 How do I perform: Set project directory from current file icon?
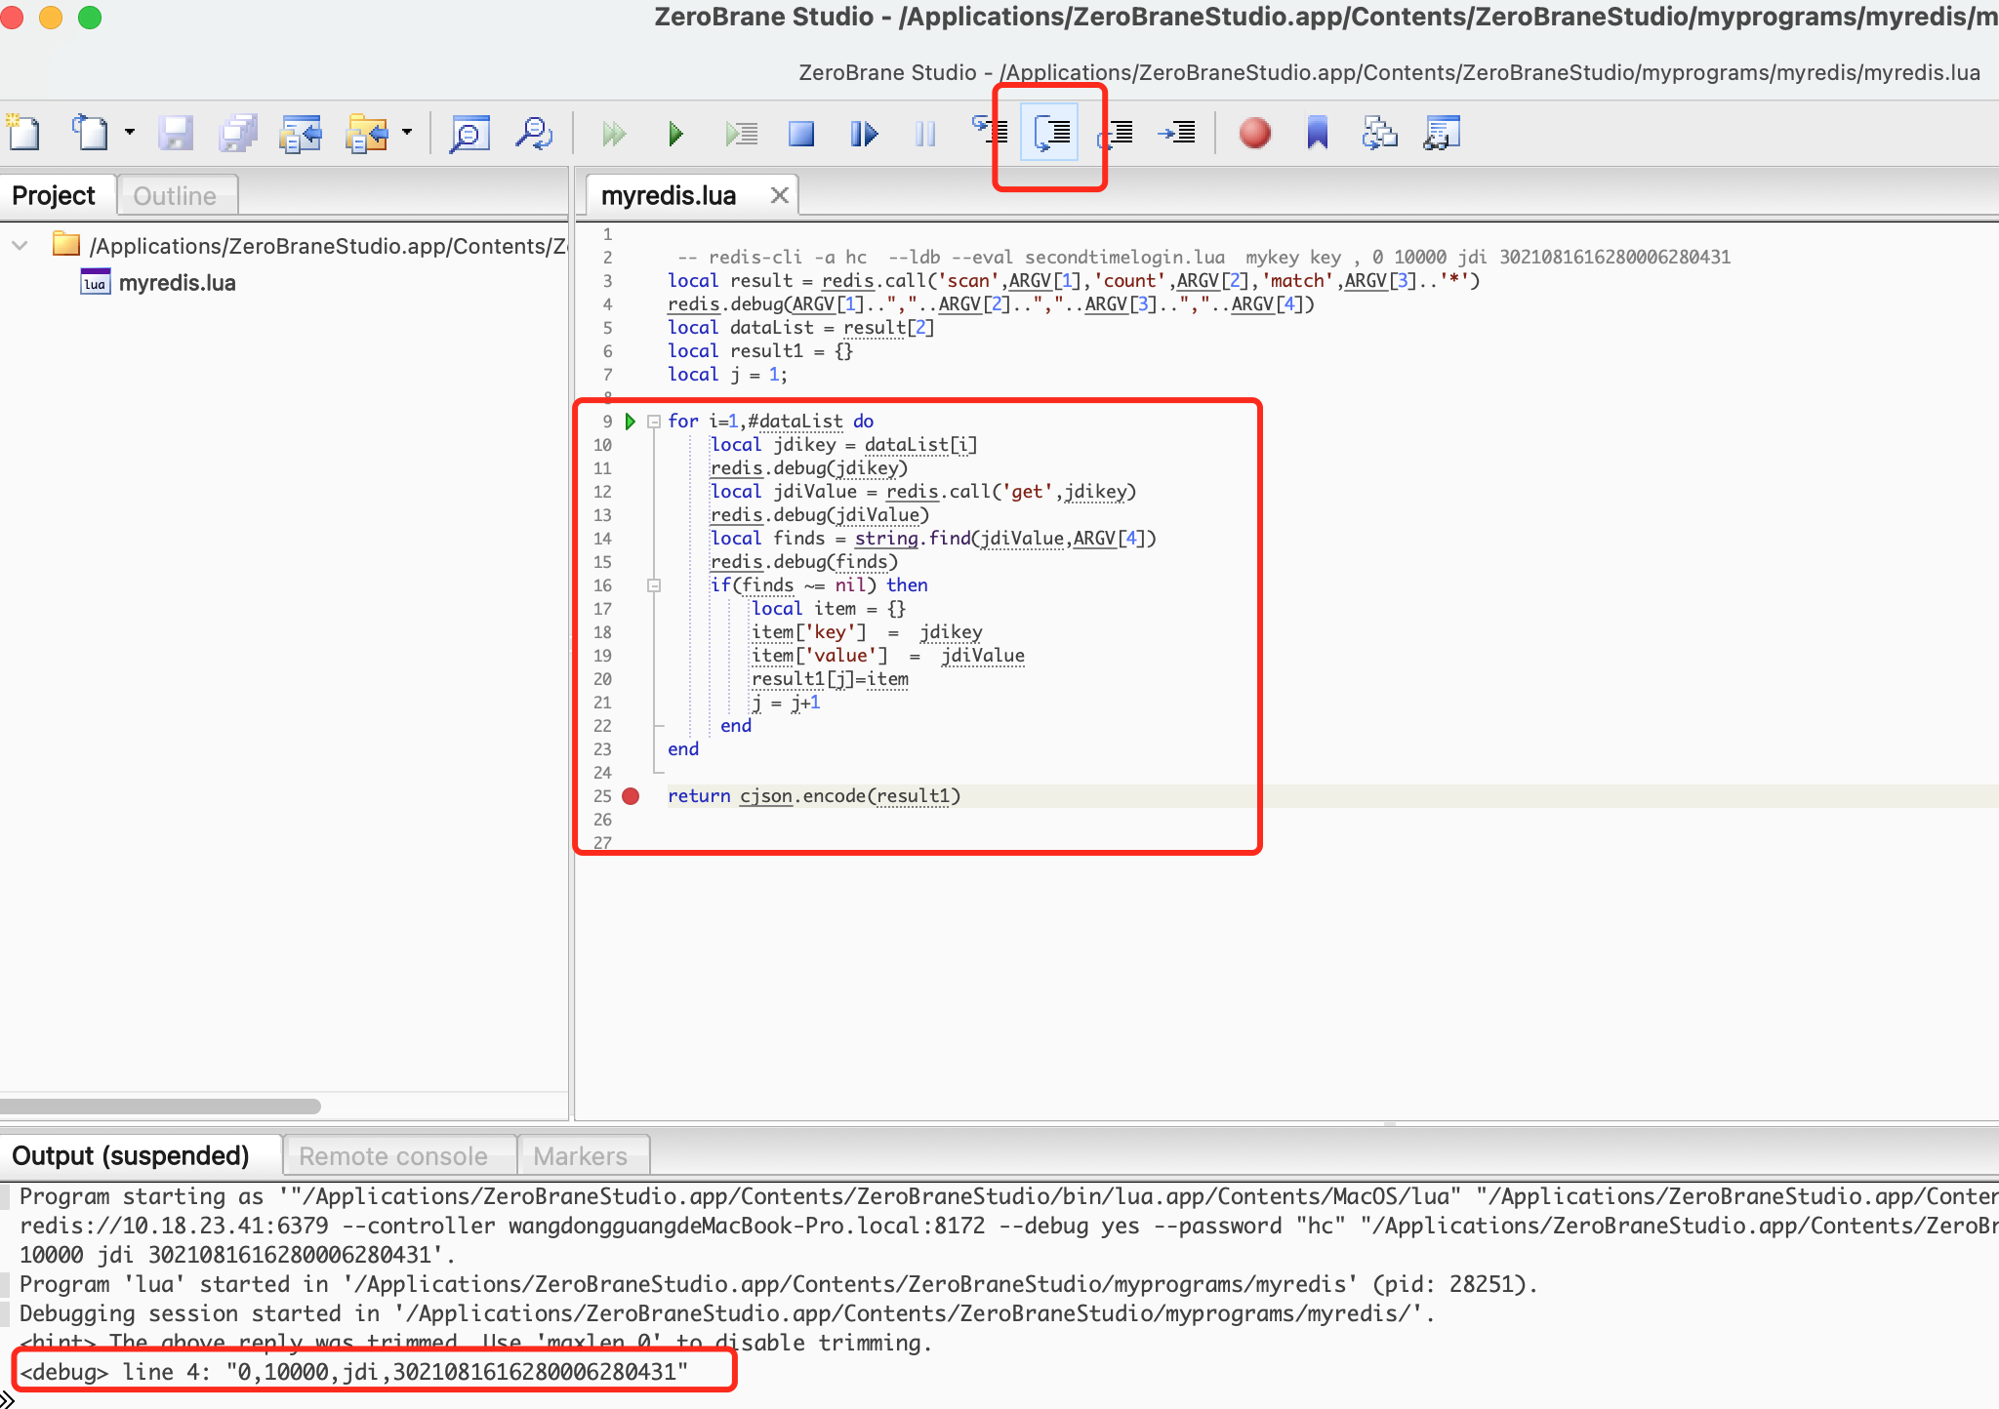point(301,132)
